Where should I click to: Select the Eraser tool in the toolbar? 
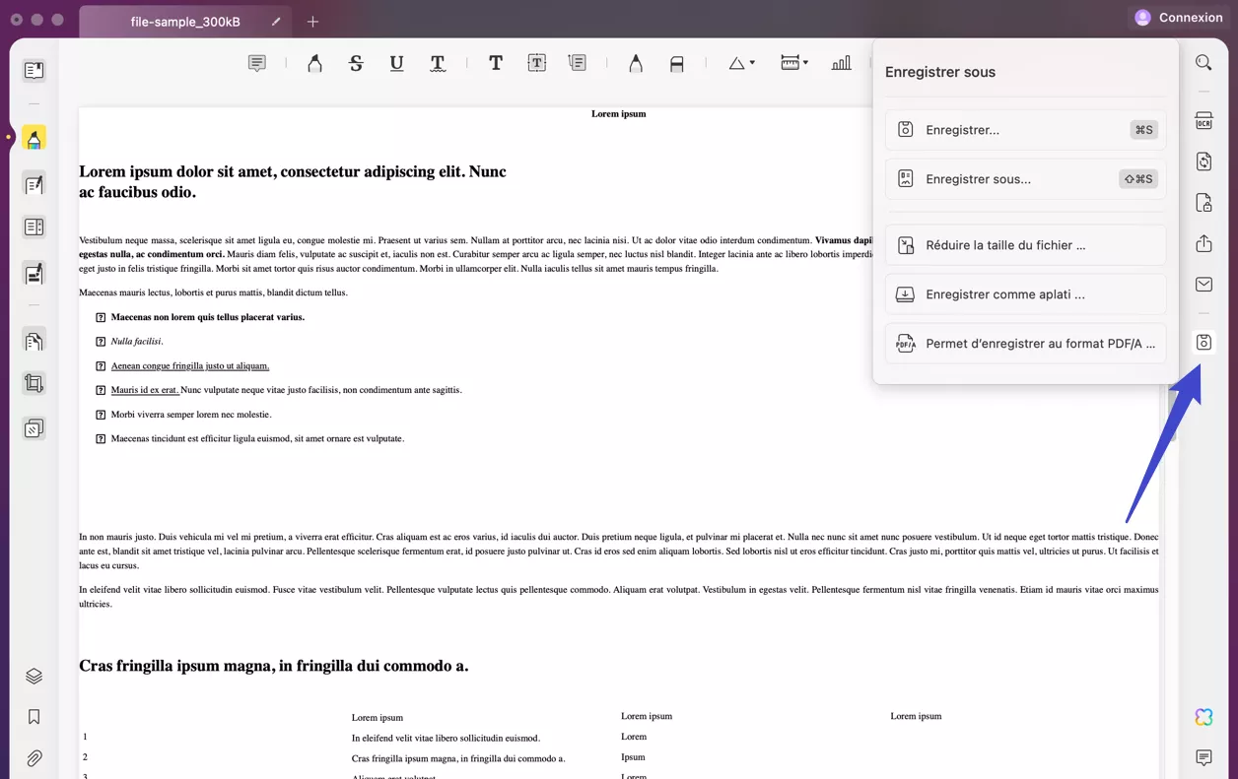(677, 62)
